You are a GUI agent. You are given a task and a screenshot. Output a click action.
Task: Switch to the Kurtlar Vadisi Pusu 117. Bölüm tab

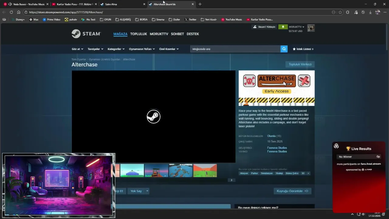tap(74, 4)
